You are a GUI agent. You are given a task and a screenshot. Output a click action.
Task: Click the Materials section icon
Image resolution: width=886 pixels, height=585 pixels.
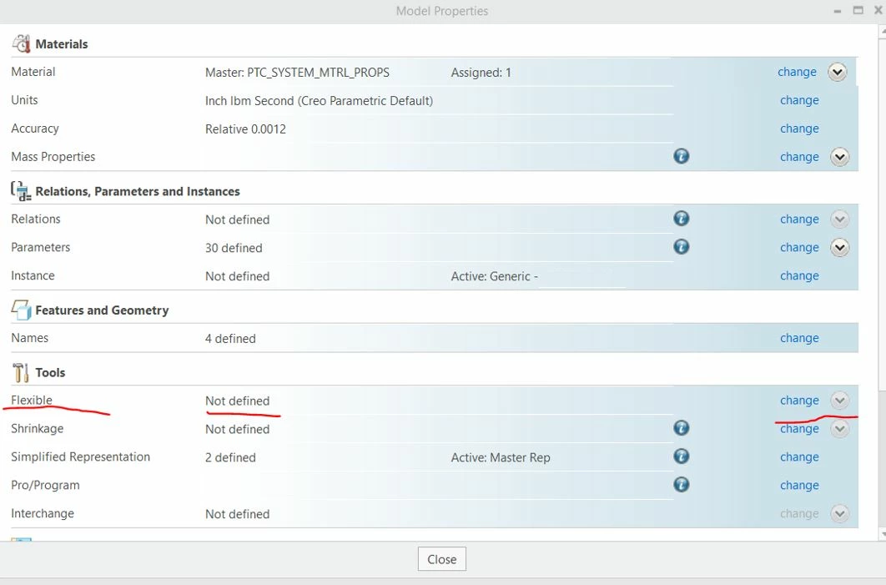point(21,43)
